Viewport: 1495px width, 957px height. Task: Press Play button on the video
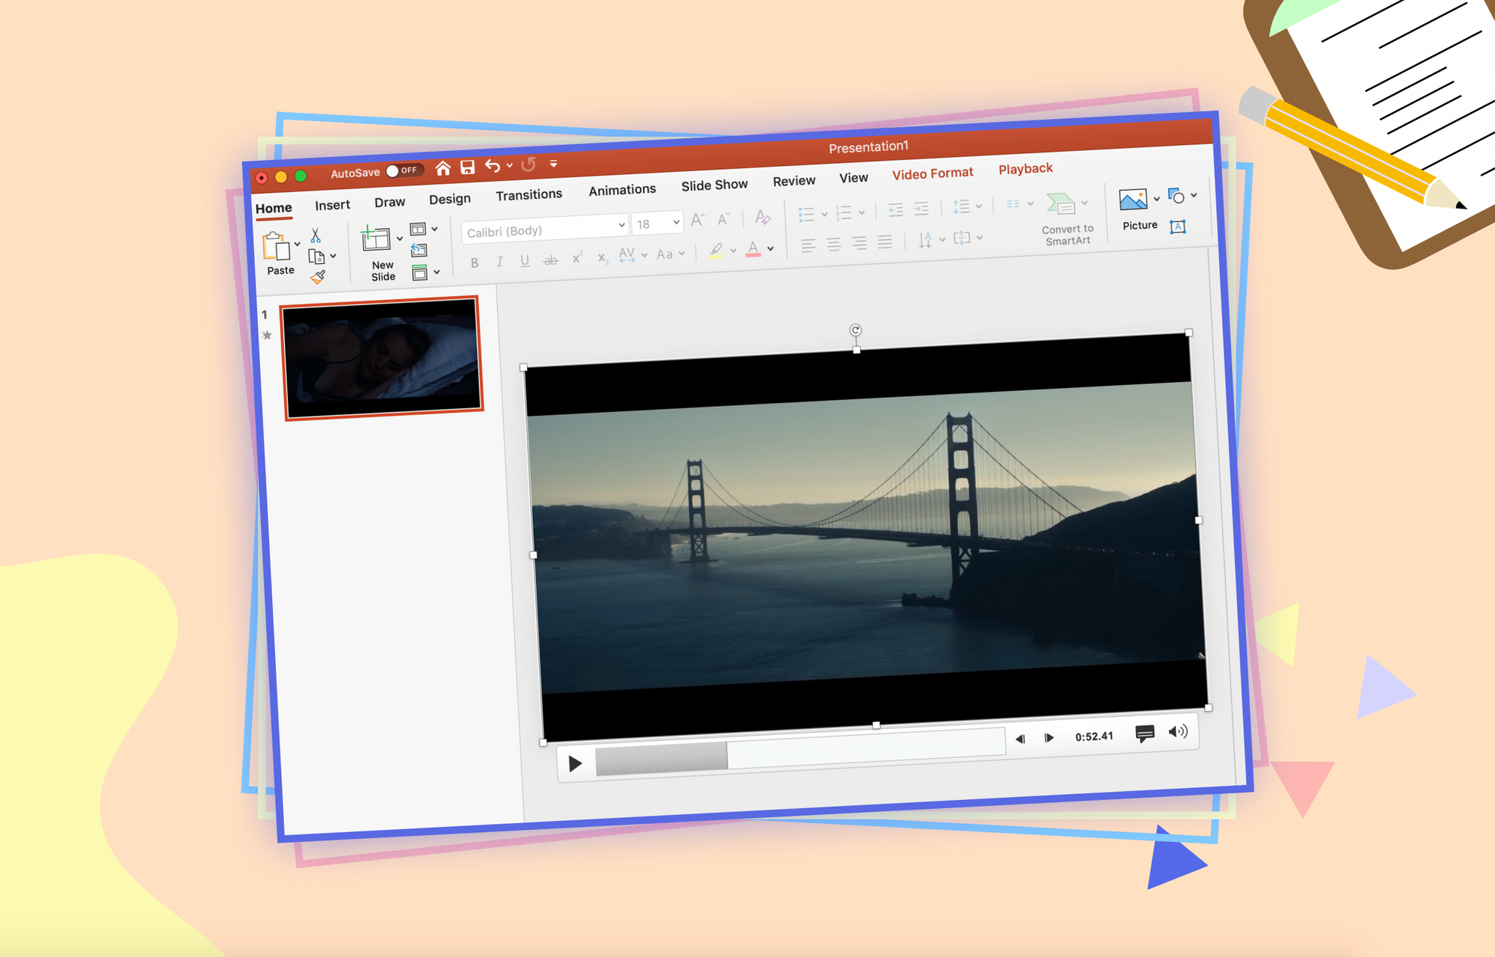(x=573, y=761)
